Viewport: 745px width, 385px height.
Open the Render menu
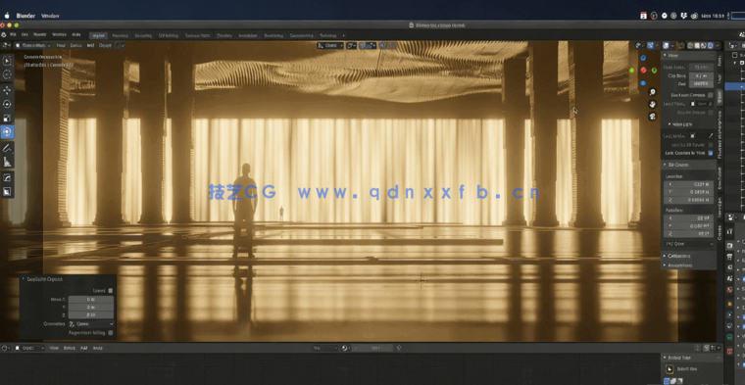pos(40,35)
